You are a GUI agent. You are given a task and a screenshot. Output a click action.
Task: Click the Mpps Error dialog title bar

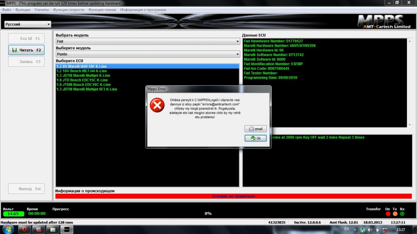tap(208, 89)
